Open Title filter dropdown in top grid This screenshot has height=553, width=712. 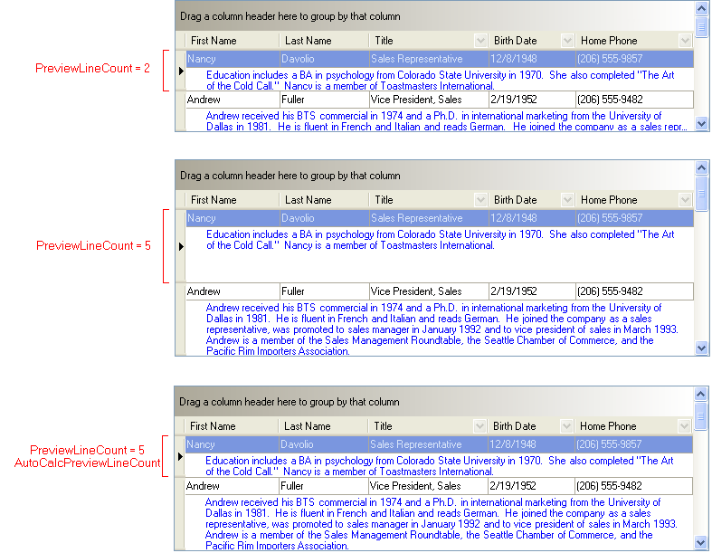480,41
